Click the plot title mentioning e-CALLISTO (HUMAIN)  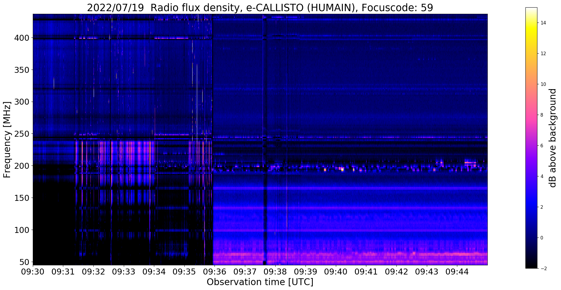pos(260,8)
